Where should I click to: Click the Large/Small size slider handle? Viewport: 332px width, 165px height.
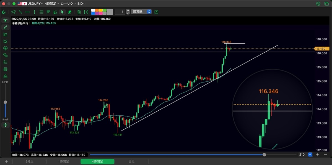pos(5,102)
